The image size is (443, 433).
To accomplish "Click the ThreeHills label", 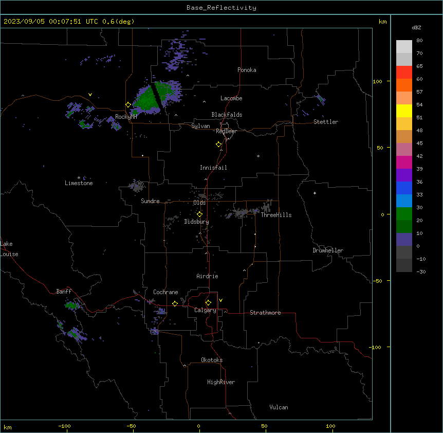I will (276, 215).
